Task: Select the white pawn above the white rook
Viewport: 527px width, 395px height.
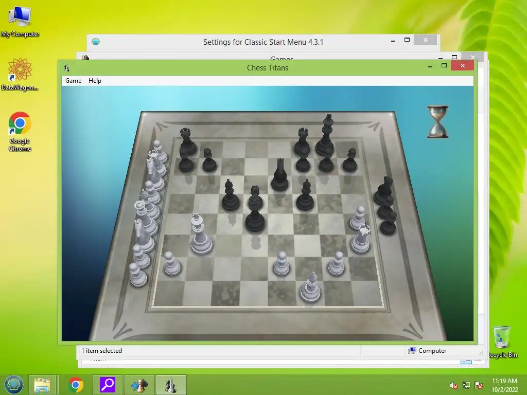Action: tap(358, 218)
